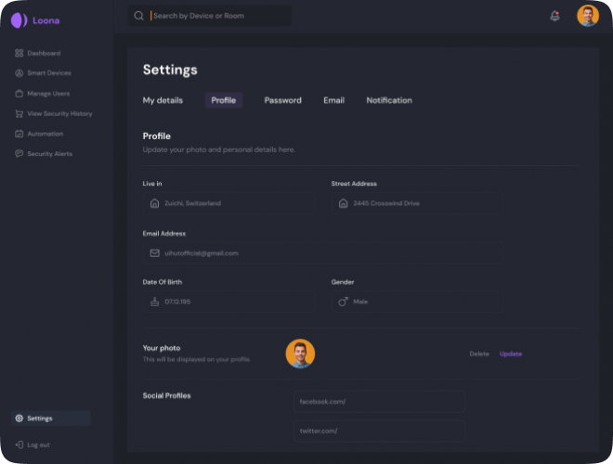613x464 pixels.
Task: Click the Live in input field
Action: [228, 203]
